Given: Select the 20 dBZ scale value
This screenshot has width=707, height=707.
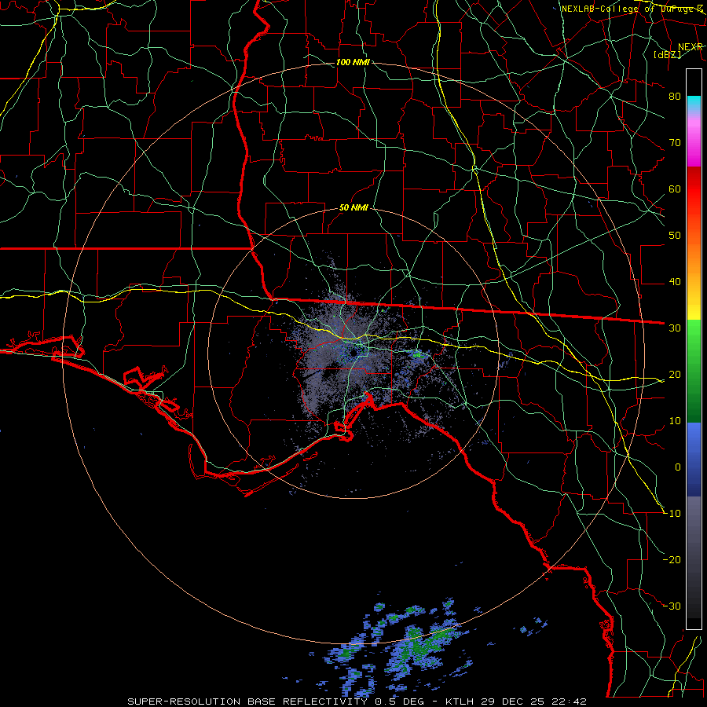Looking at the screenshot, I should point(675,374).
